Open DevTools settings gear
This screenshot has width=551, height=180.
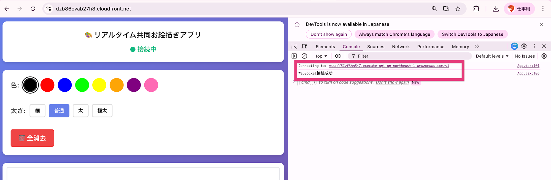[x=524, y=46]
